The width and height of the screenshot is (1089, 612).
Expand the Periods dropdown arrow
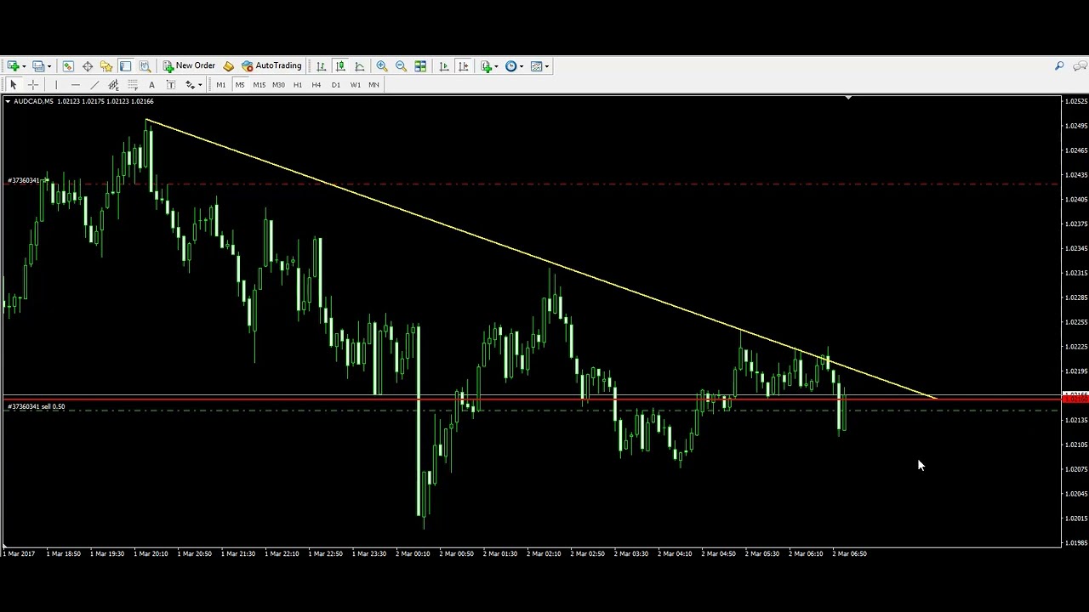[x=522, y=66]
